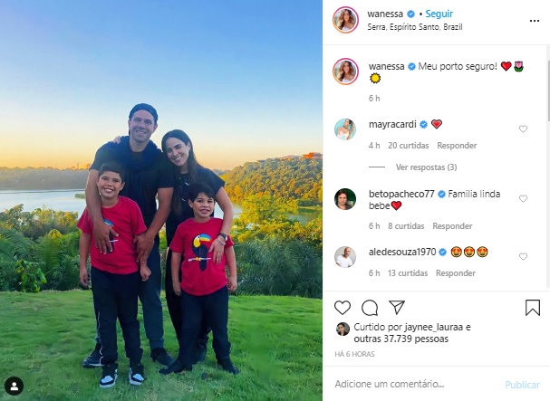Open the comment bubble icon

pos(370,308)
